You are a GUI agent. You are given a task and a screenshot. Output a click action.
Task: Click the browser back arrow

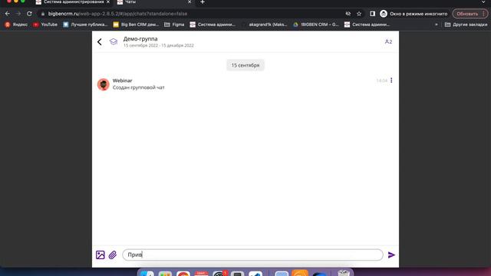pyautogui.click(x=8, y=14)
